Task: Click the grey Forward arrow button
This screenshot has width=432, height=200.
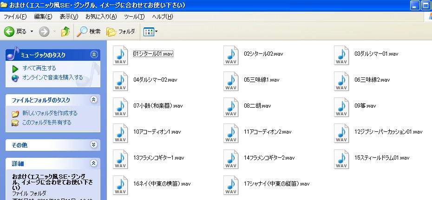Action: [44, 32]
